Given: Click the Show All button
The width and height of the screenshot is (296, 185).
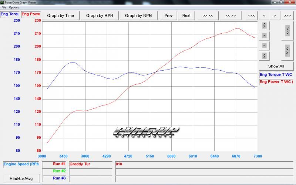Looking at the screenshot, I should pos(276,66).
